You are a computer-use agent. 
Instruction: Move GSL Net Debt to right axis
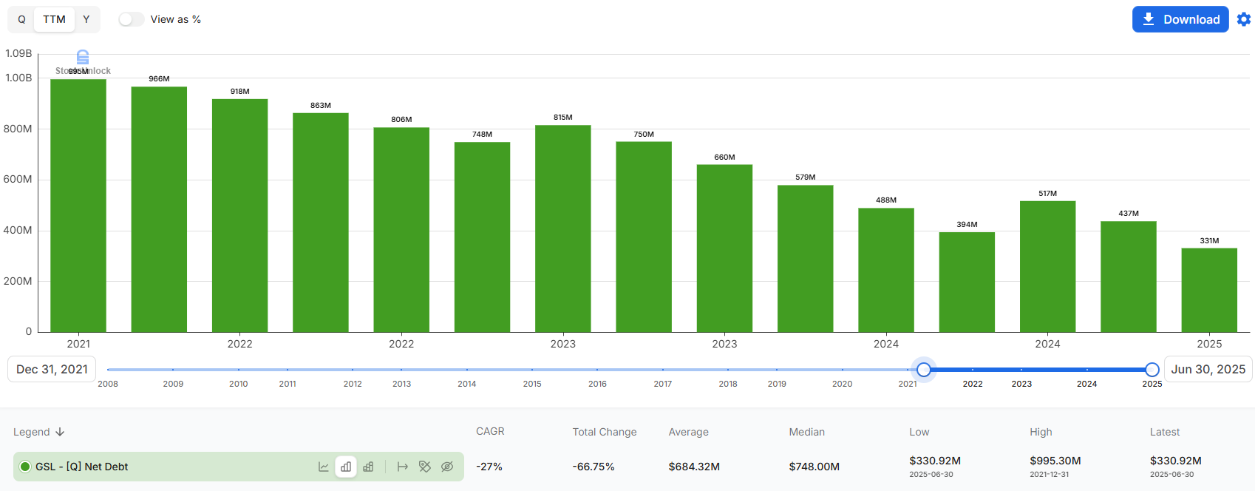tap(403, 467)
